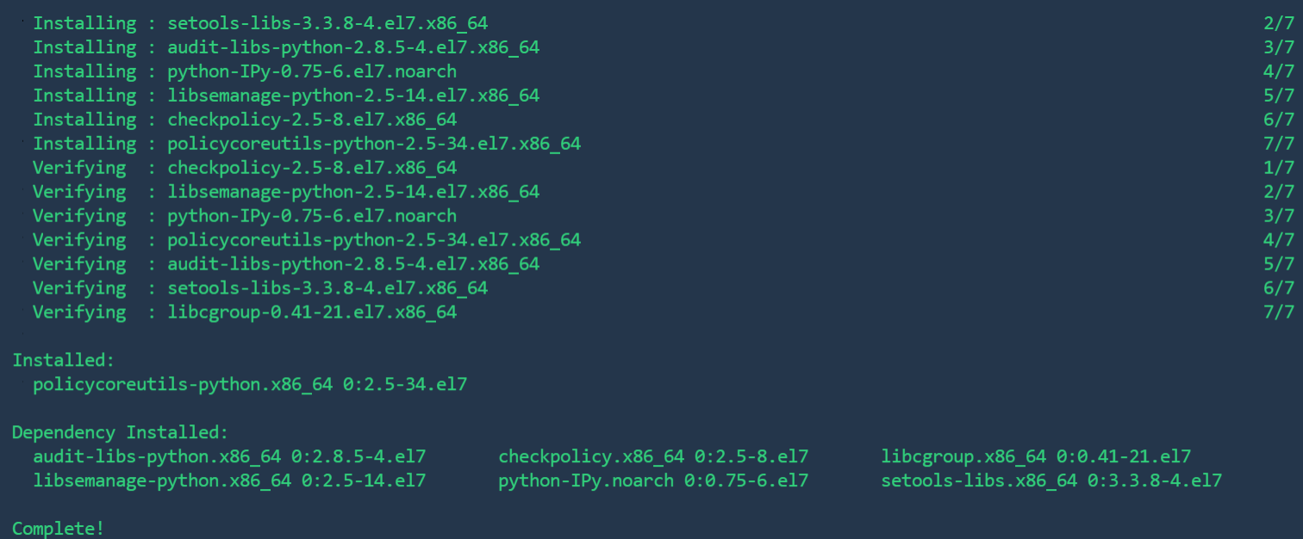This screenshot has height=539, width=1303.
Task: Click the 5/7 counter on Verifying audit-libs-python line
Action: coord(1279,264)
